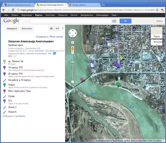Click the yellow pin icon beside пр. Ленина, 9а
The image size is (166, 143).
pos(5,62)
